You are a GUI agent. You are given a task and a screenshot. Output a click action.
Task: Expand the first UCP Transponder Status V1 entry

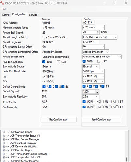(4, 136)
